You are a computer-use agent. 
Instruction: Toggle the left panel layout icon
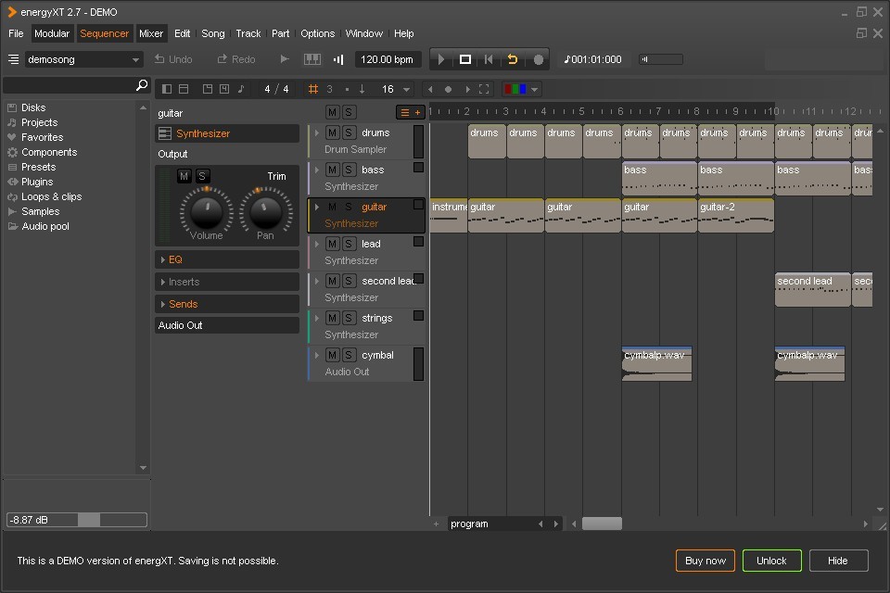pyautogui.click(x=167, y=89)
